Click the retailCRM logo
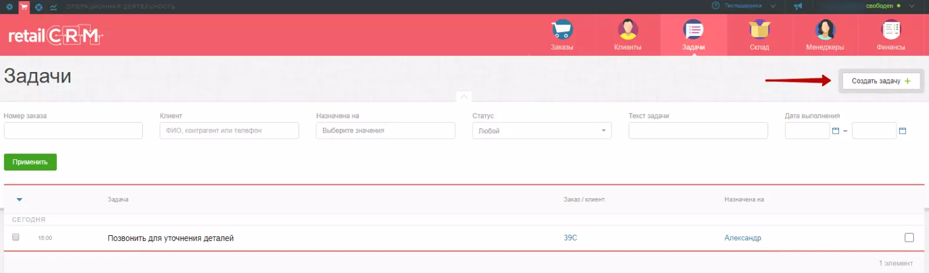Screen dimensions: 929x273 55,36
